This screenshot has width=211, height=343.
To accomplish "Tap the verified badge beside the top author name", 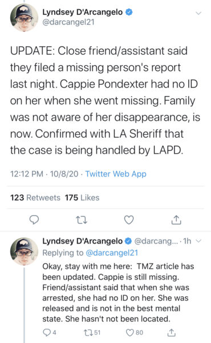I will click(x=129, y=12).
